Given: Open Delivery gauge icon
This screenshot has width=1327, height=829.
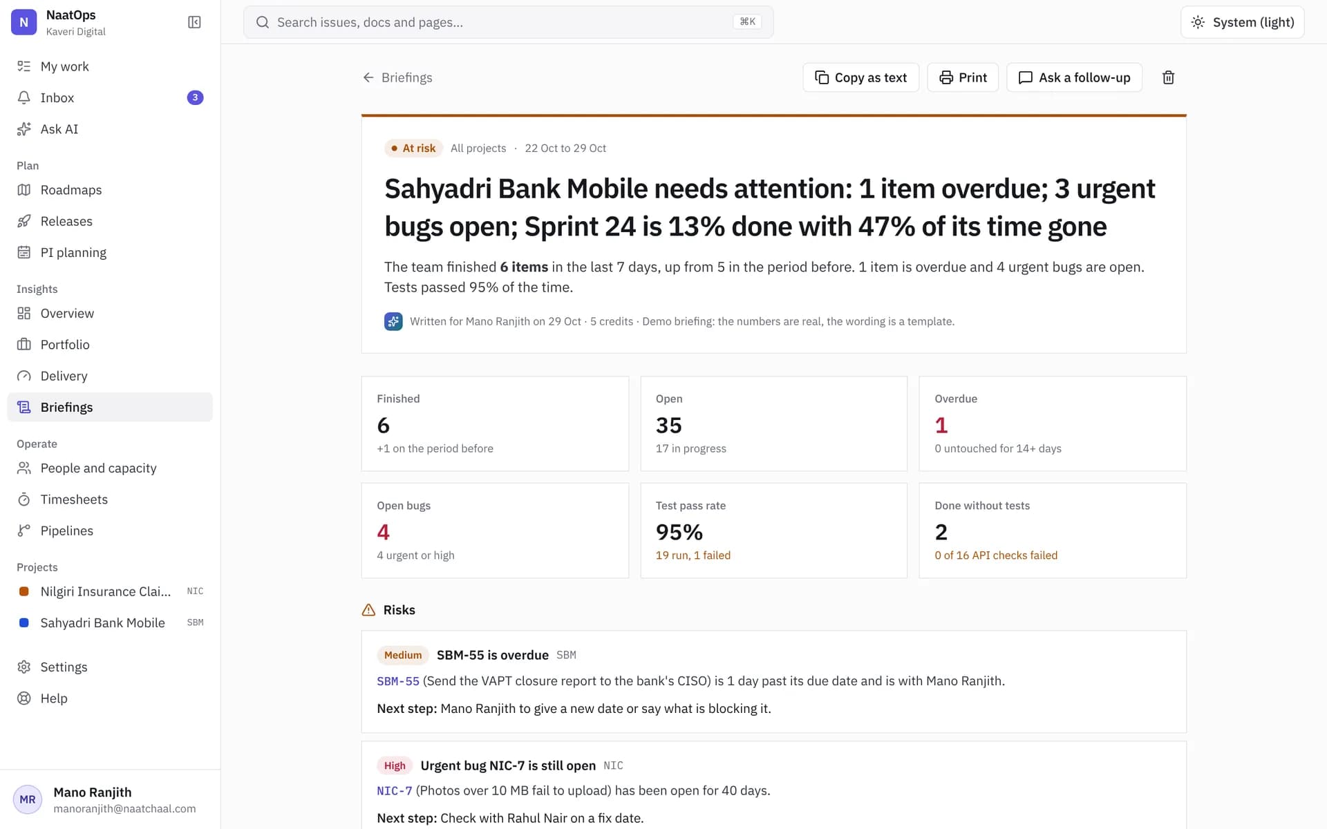Looking at the screenshot, I should click(24, 376).
